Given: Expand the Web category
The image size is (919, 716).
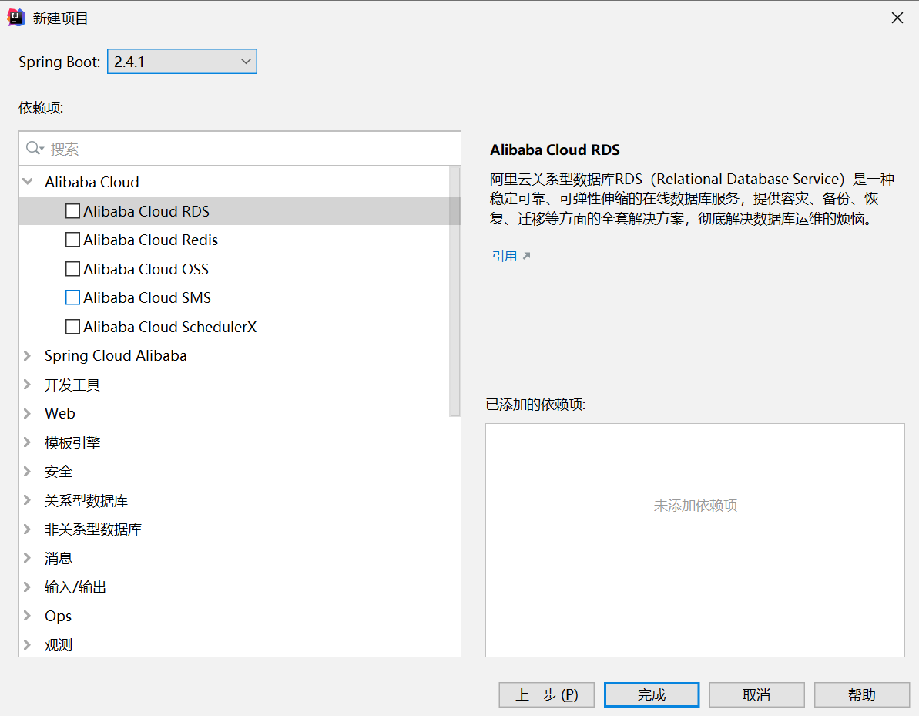Looking at the screenshot, I should (x=28, y=413).
